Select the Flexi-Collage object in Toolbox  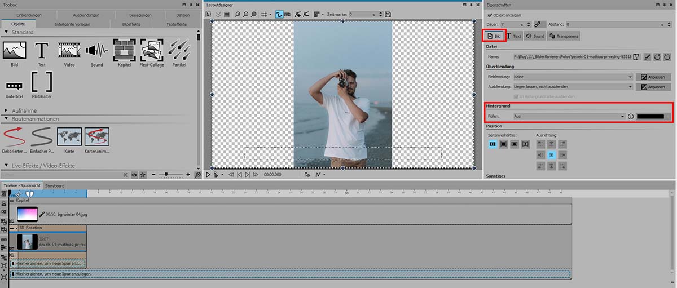pyautogui.click(x=151, y=51)
